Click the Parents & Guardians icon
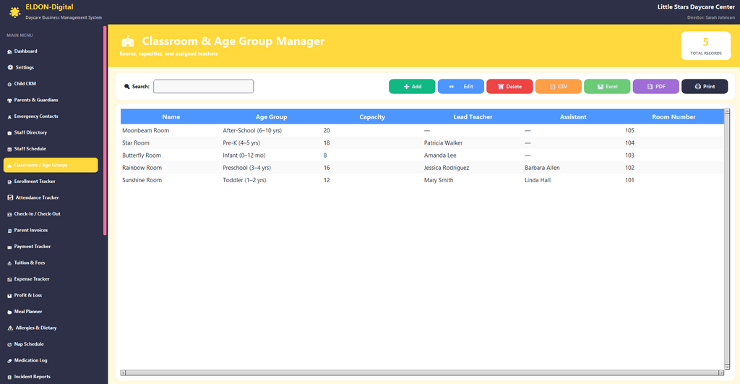This screenshot has width=740, height=384. 9,100
